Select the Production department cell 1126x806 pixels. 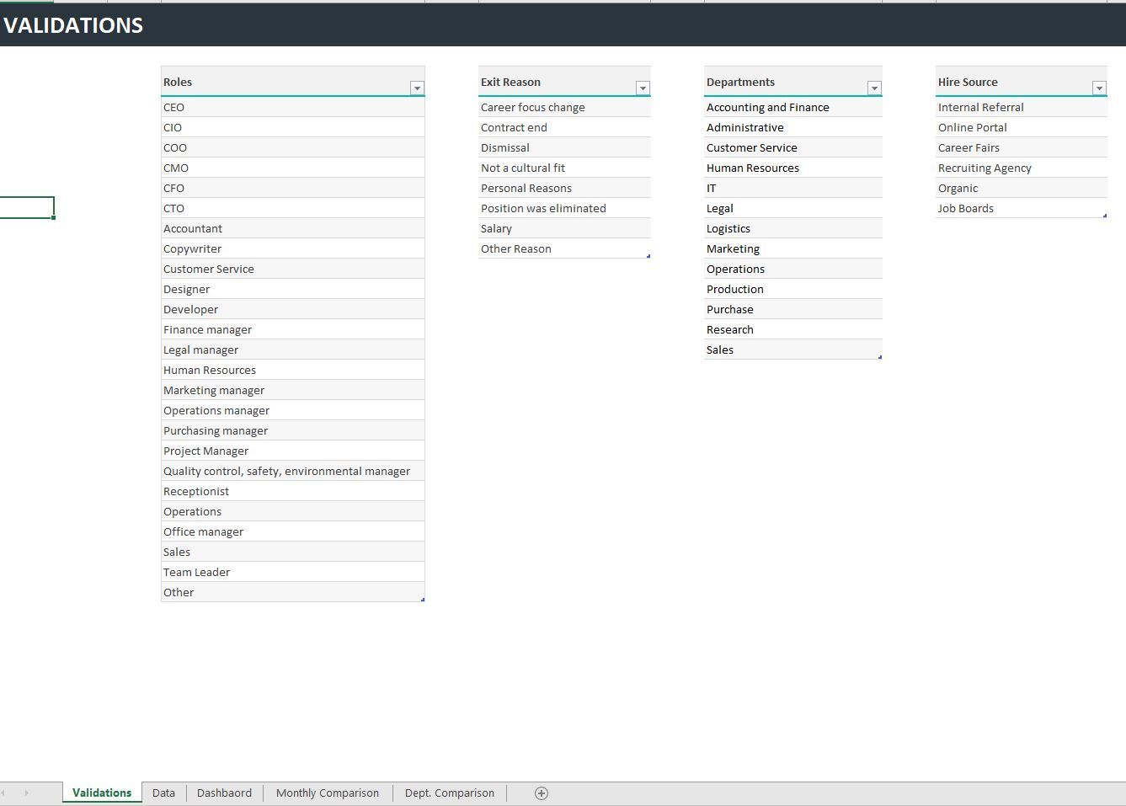coord(793,289)
